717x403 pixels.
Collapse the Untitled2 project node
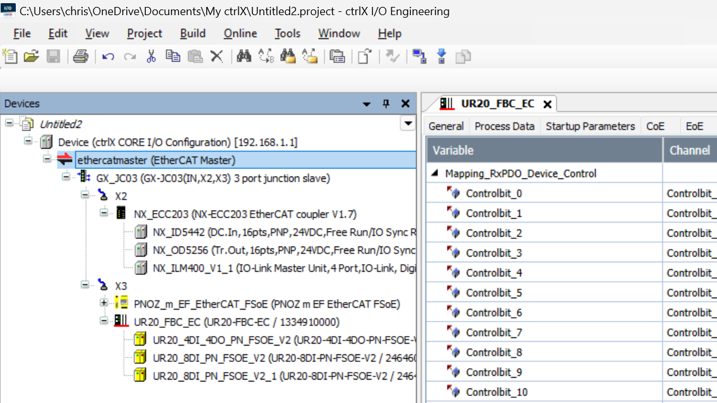pyautogui.click(x=9, y=123)
